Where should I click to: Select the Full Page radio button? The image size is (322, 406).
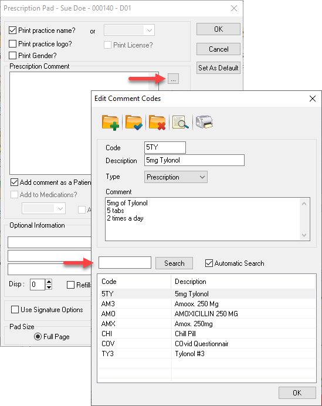pyautogui.click(x=38, y=337)
